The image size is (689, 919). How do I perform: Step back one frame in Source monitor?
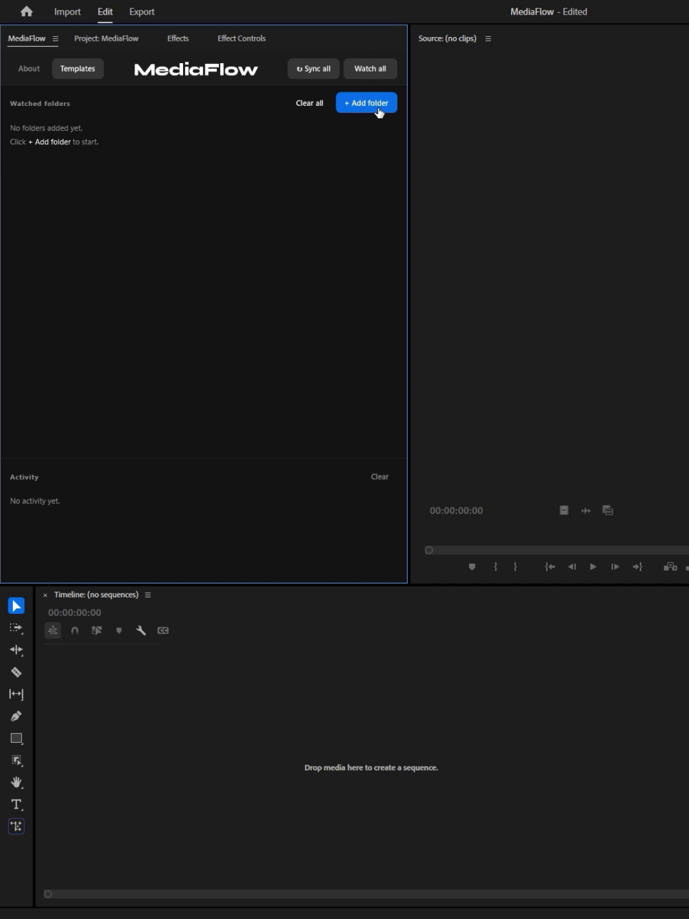(572, 567)
